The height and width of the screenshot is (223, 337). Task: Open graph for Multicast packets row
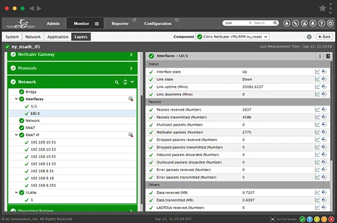tap(317, 125)
